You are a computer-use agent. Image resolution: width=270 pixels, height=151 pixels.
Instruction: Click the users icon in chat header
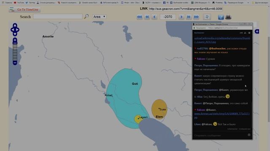click(x=245, y=33)
